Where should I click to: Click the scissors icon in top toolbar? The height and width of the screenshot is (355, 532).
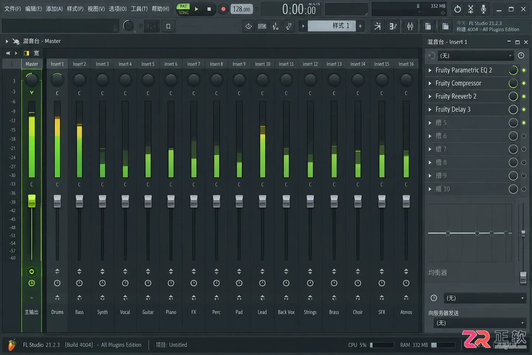(471, 9)
